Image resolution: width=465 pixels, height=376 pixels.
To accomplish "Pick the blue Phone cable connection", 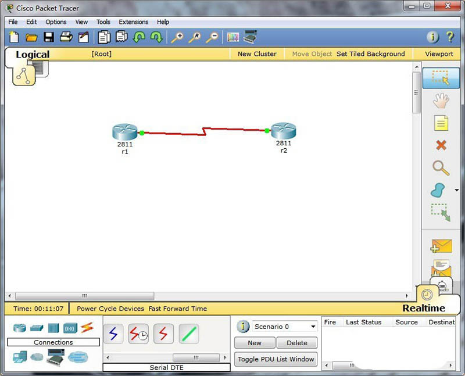I will click(x=113, y=334).
